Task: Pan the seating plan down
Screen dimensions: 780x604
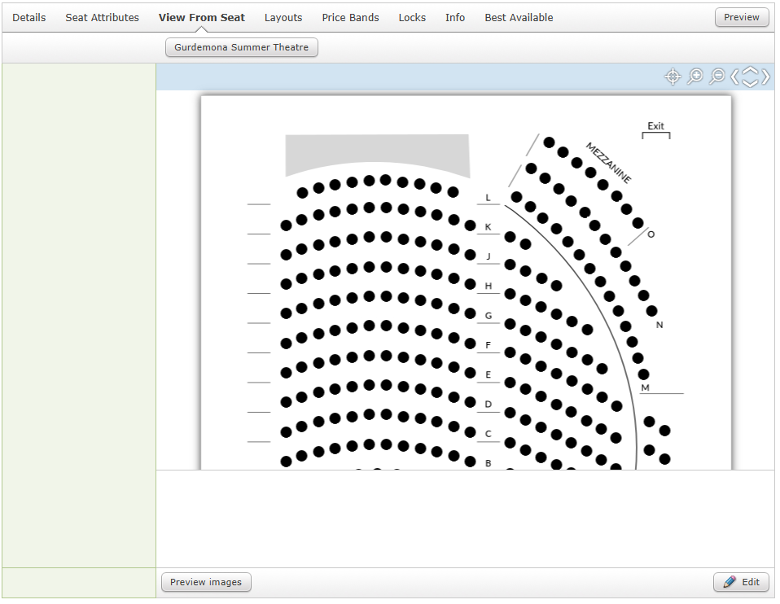Action: click(x=750, y=82)
